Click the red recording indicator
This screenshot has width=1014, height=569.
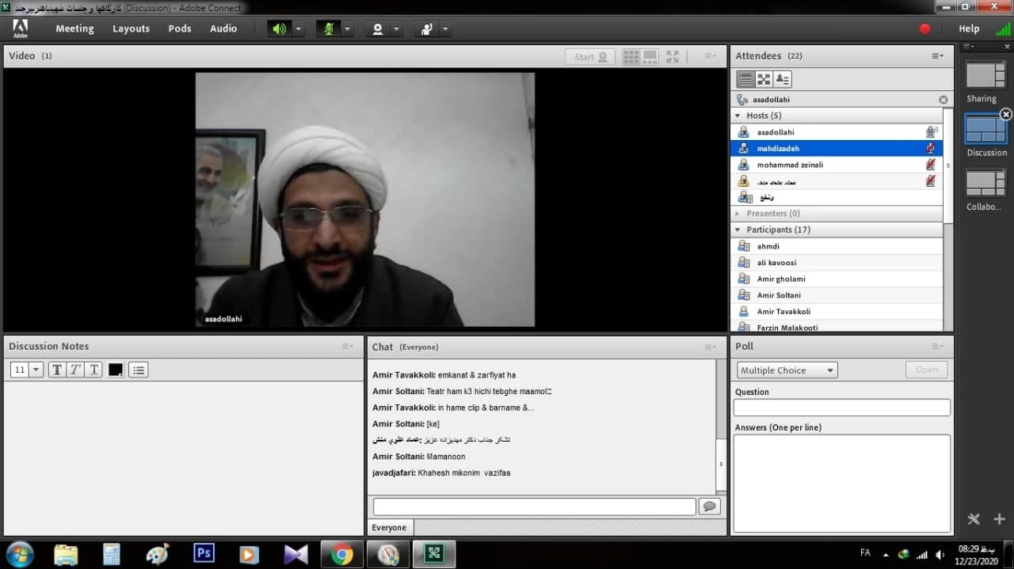[x=924, y=28]
